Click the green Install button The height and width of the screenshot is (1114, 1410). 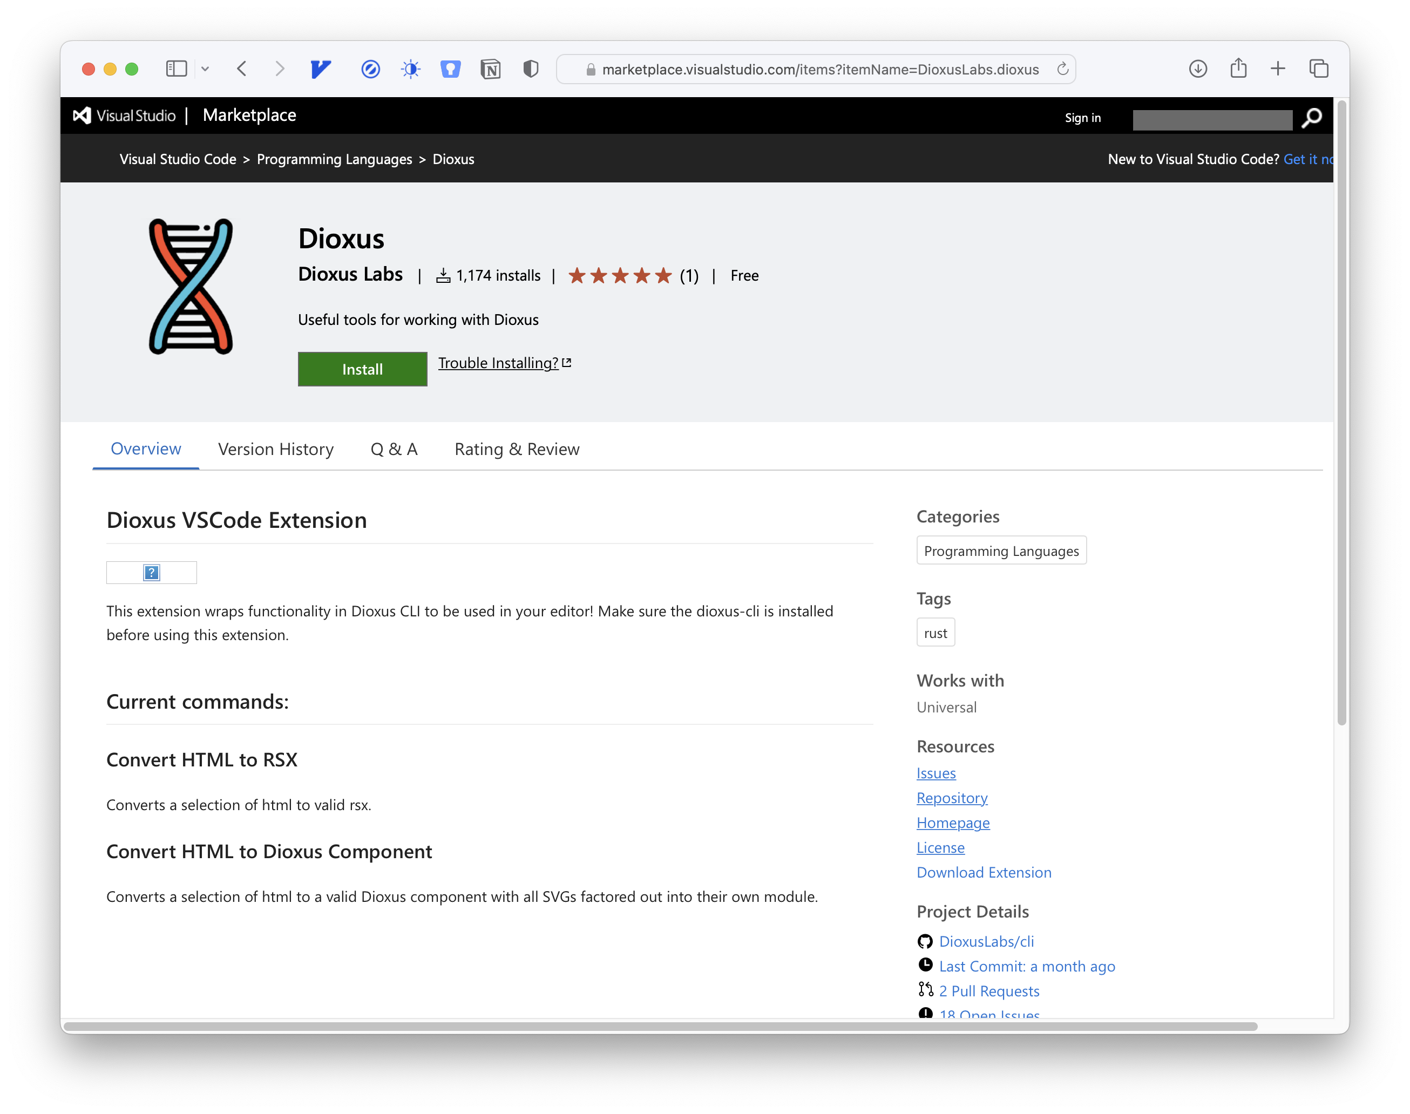click(362, 369)
